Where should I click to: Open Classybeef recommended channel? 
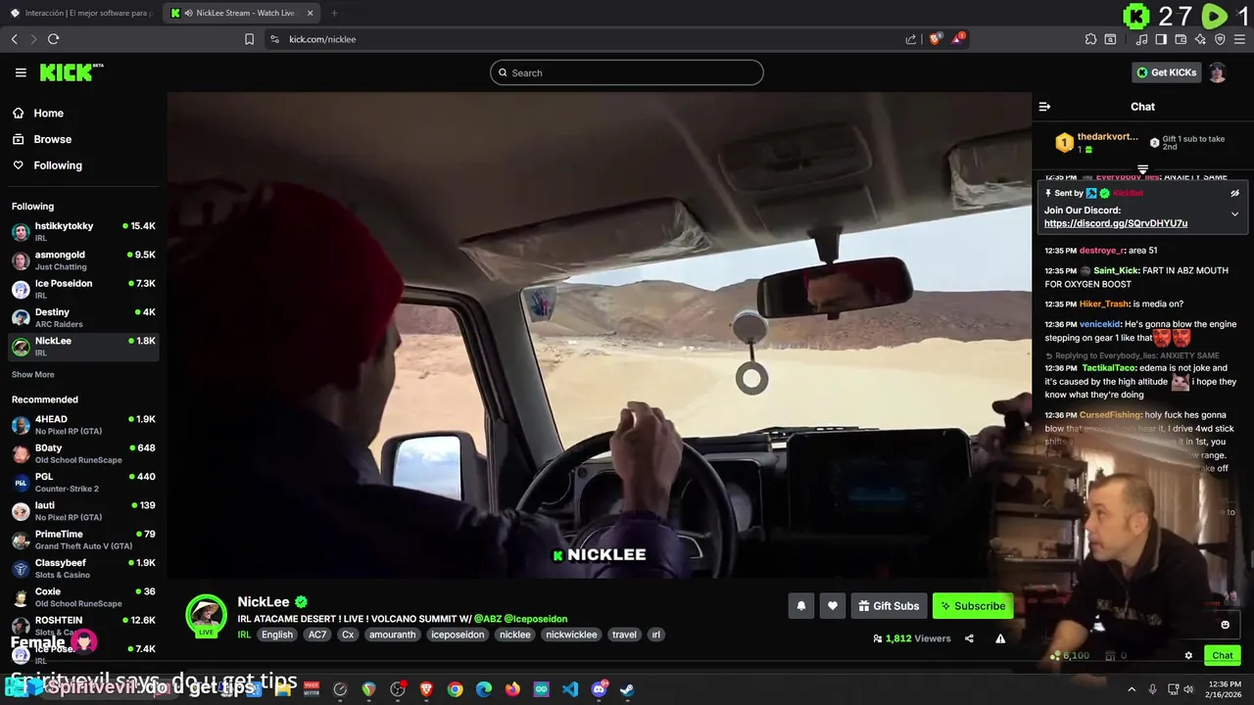coord(83,568)
